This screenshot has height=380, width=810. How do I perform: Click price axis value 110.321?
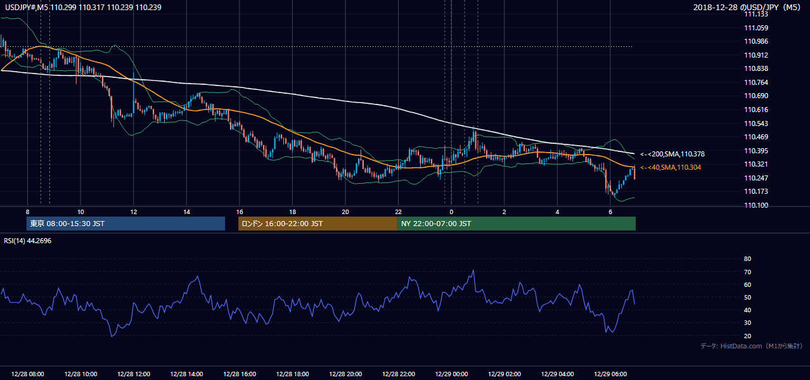(x=755, y=164)
